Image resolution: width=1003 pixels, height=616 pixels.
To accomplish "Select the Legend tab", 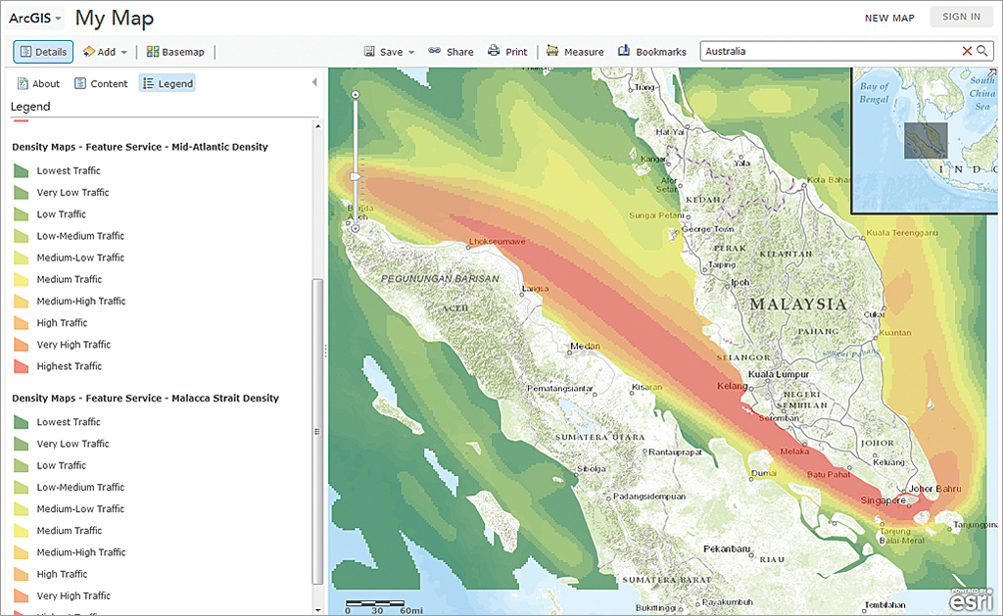I will pos(167,84).
